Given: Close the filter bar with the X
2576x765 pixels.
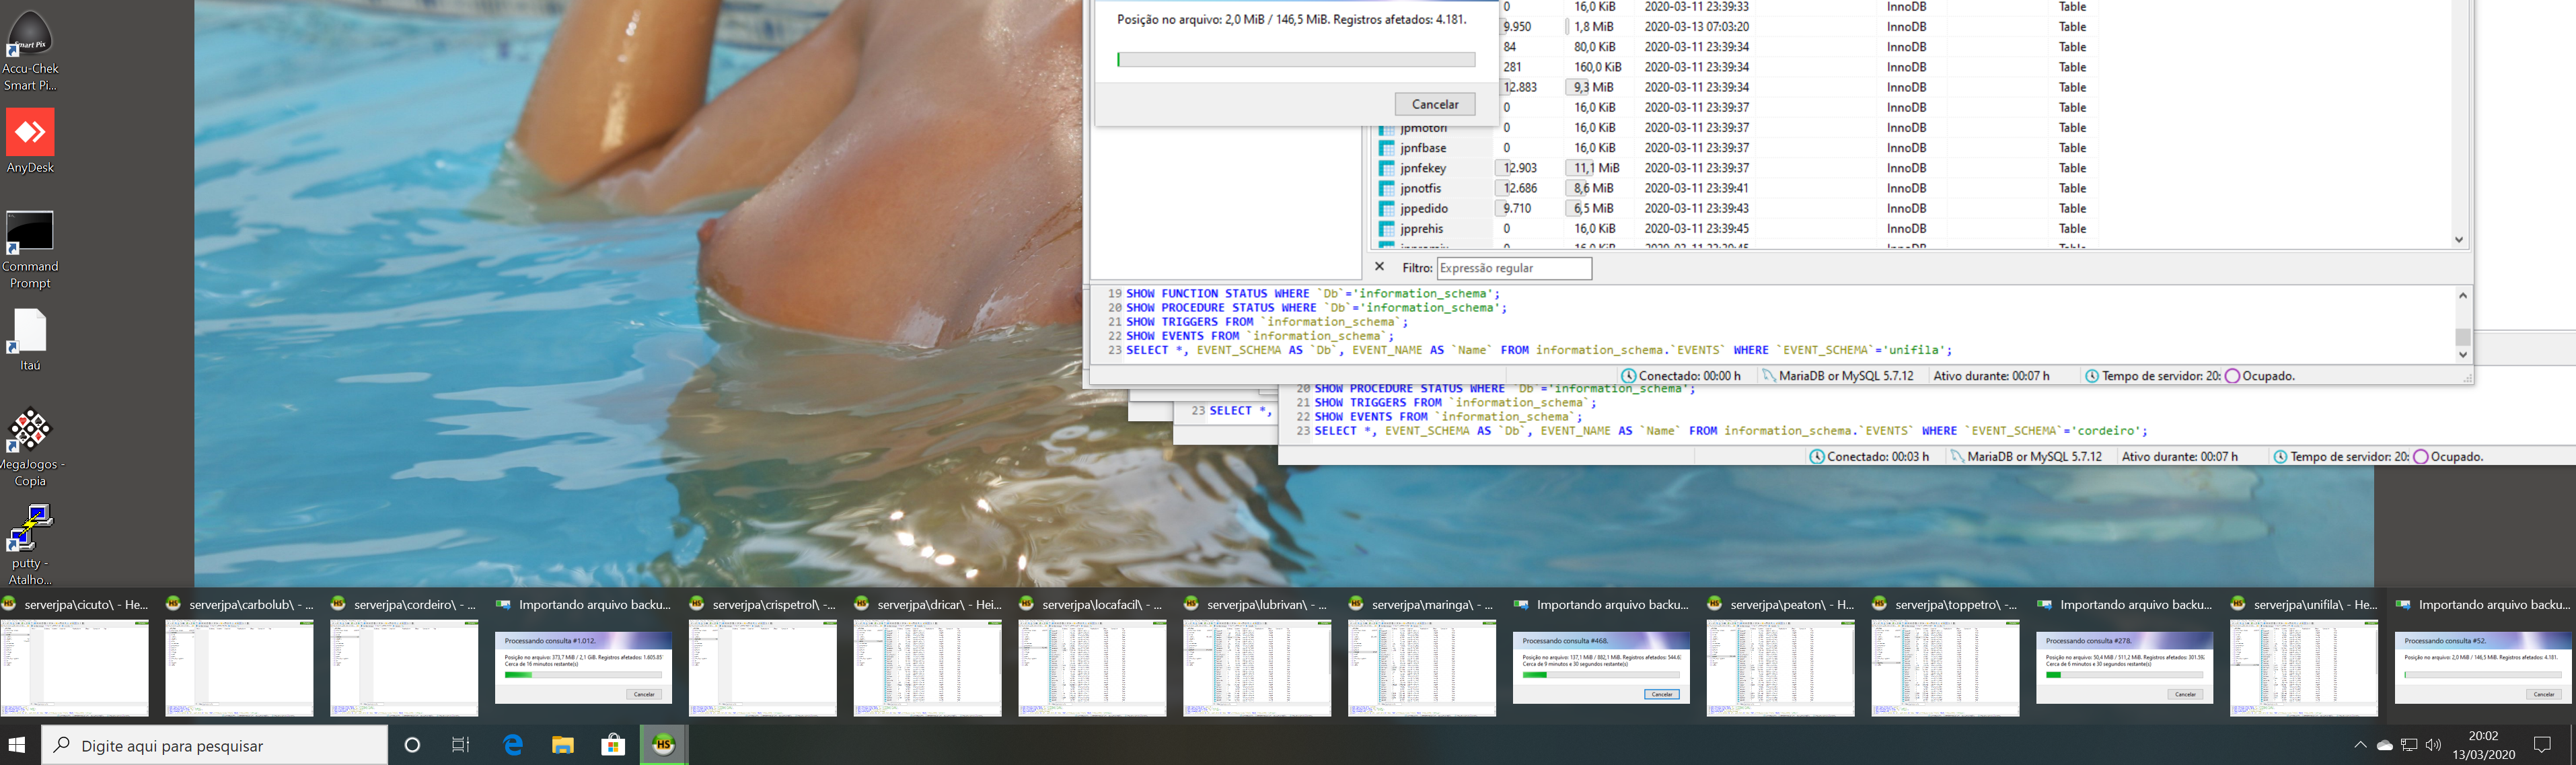Looking at the screenshot, I should coord(1380,267).
